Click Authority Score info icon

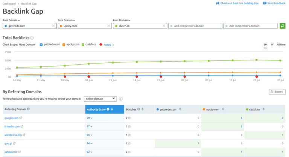[108, 109]
